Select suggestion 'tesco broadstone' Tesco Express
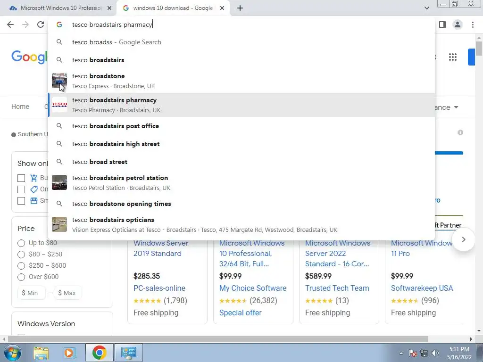Viewport: 483px width, 362px height. pyautogui.click(x=241, y=81)
